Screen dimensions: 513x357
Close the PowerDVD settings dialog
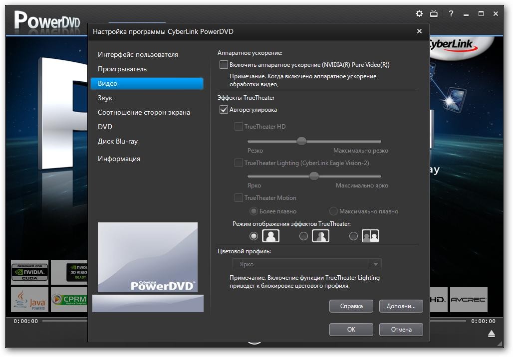point(419,31)
